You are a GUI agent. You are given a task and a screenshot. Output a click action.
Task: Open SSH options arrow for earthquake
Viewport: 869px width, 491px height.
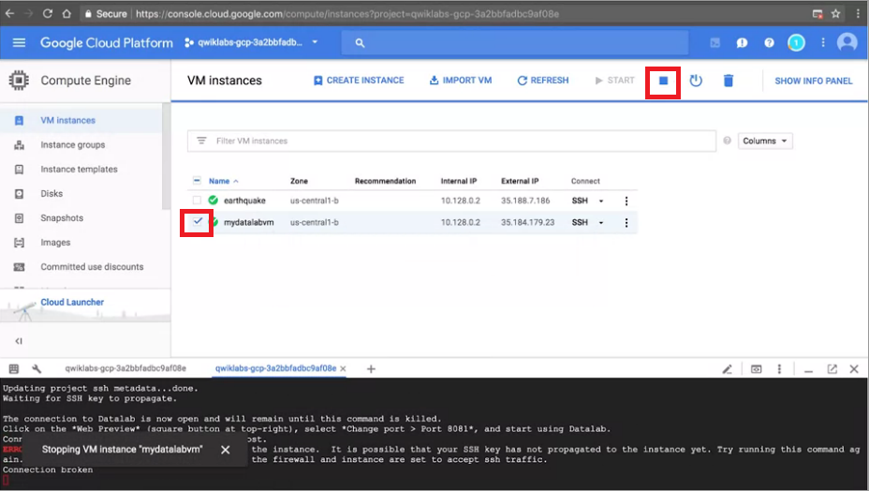(601, 201)
